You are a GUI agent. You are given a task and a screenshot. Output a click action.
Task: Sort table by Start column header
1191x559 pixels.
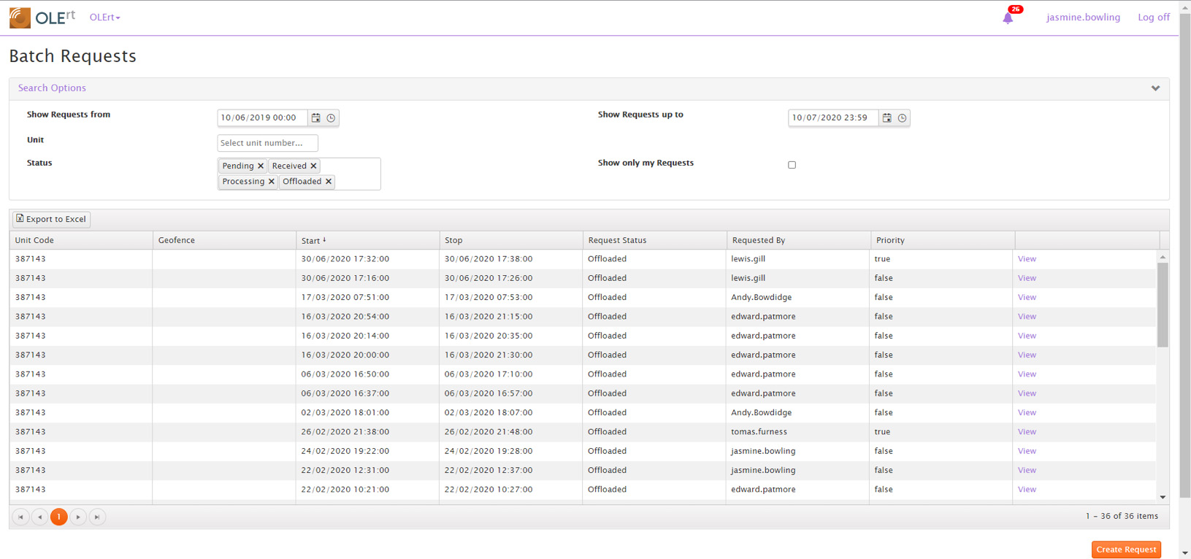[311, 240]
